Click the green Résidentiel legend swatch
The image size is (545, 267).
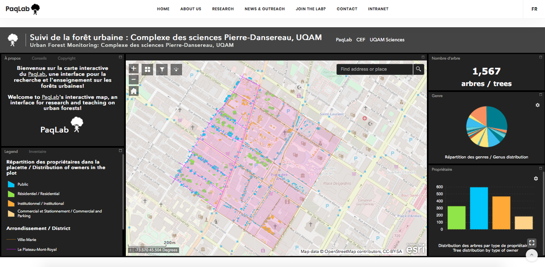(11, 194)
